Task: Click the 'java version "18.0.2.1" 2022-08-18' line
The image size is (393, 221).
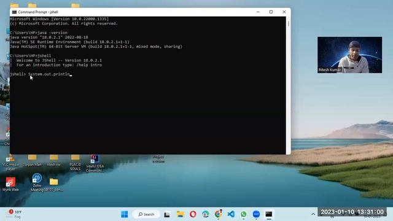Action: 49,37
